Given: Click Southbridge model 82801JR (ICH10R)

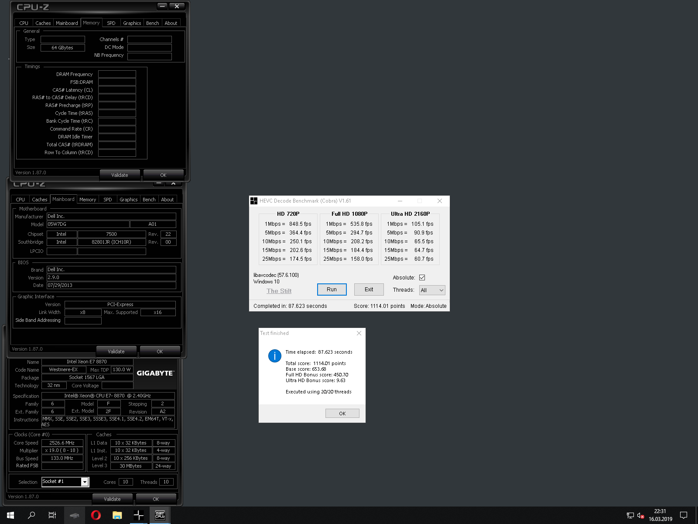Looking at the screenshot, I should [x=111, y=242].
